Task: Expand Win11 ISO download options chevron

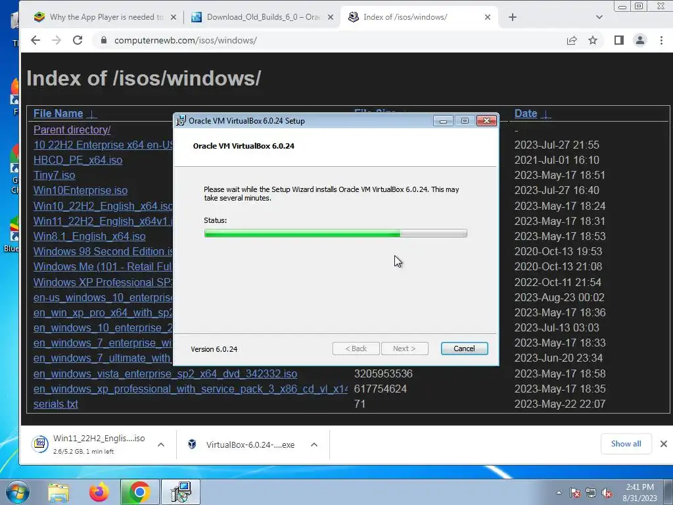Action: coord(161,445)
